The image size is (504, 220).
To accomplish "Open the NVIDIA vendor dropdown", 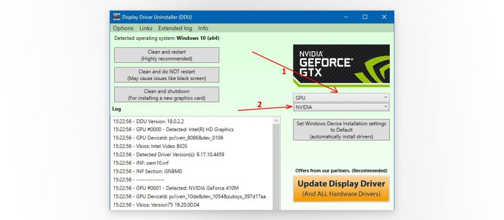I will pyautogui.click(x=341, y=107).
